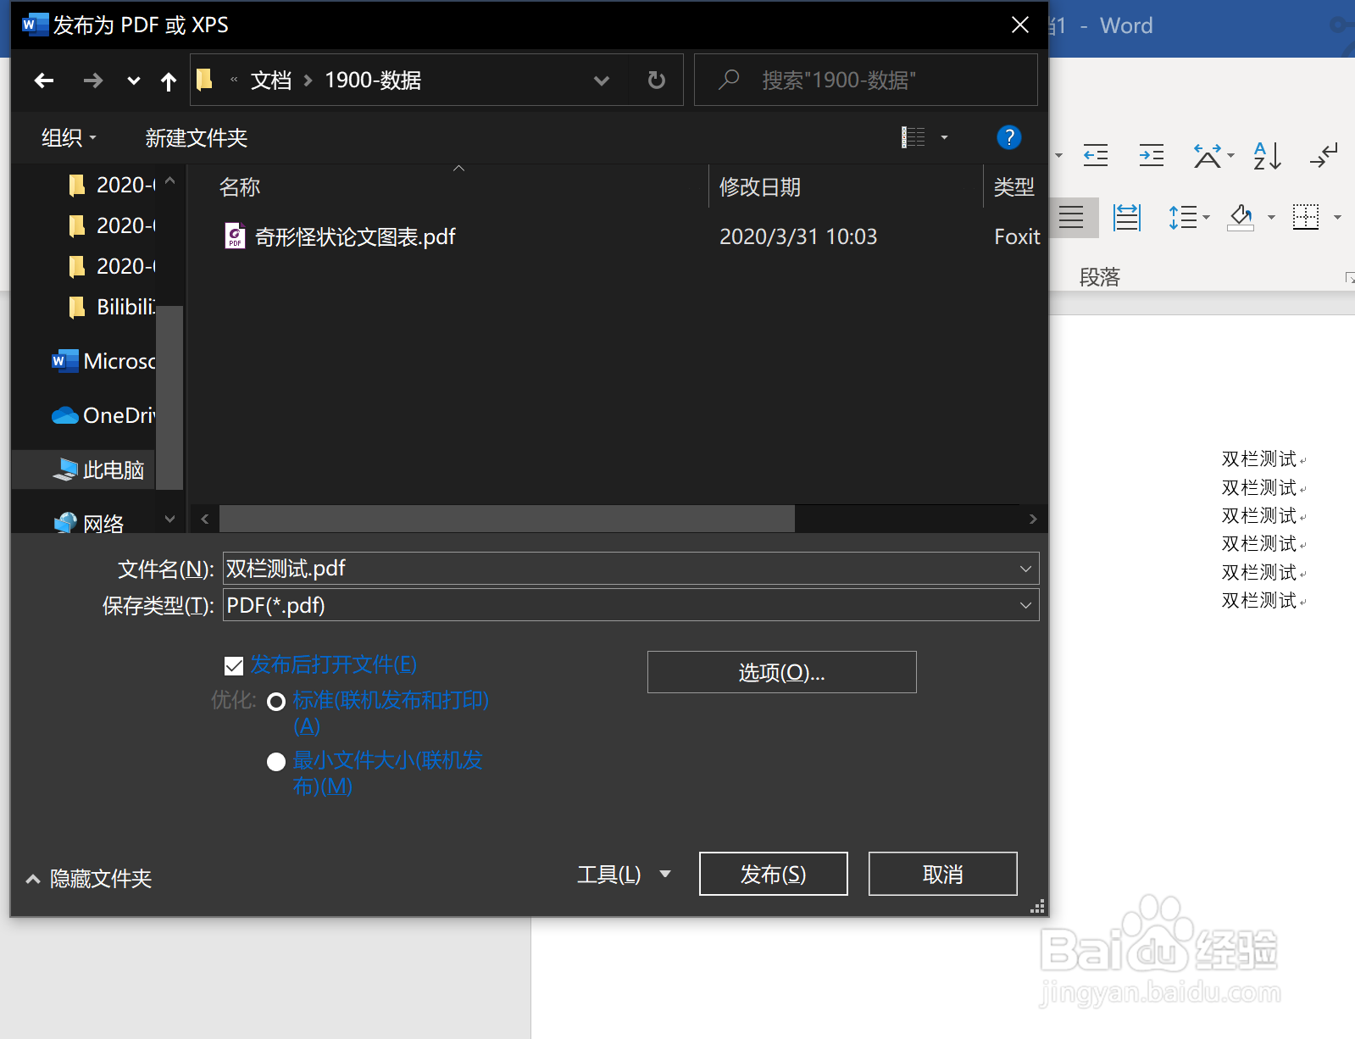Toggle 发布后打开文件 checkbox

tap(234, 666)
